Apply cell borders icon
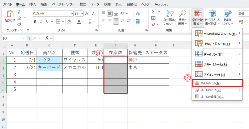Image resolution: width=249 pixels, height=129 pixels. click(x=58, y=21)
